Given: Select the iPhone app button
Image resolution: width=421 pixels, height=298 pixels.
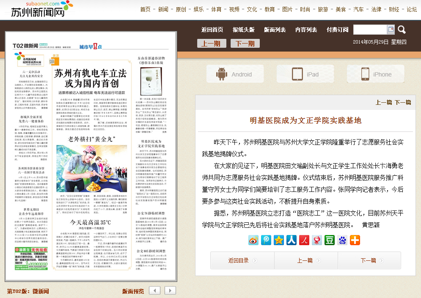Looking at the screenshot, I should click(375, 74).
